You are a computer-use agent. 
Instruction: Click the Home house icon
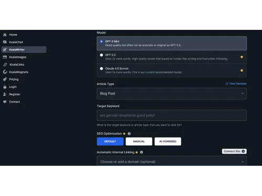5,34
